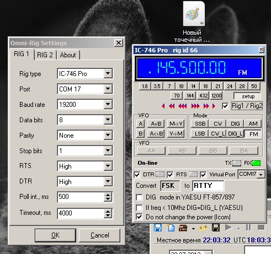Click the RTTY convert field
The image size is (271, 254).
coord(208,186)
